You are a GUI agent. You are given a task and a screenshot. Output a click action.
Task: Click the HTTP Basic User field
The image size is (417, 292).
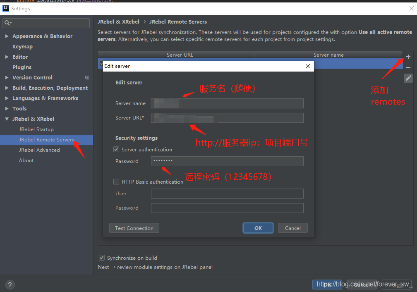click(227, 194)
